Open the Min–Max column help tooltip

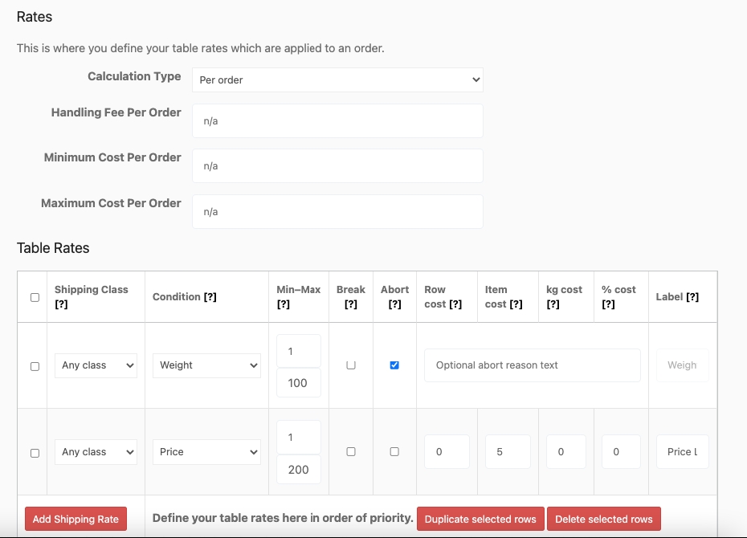(283, 305)
